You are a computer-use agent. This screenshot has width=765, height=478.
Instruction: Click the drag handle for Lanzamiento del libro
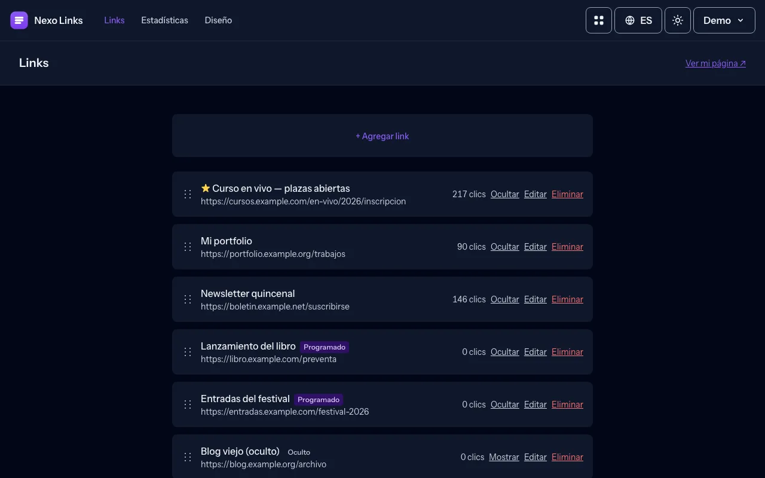[x=188, y=352]
